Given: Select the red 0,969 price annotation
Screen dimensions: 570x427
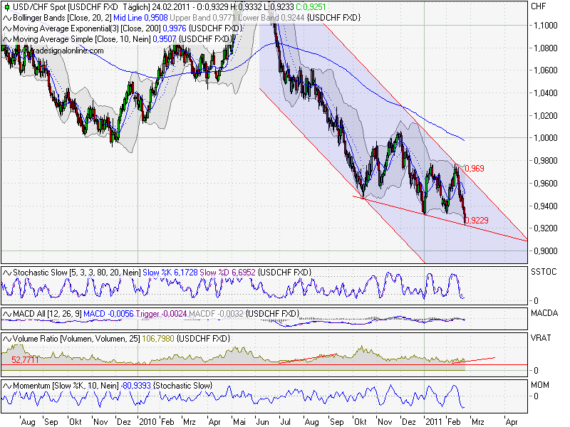Looking at the screenshot, I should 473,168.
